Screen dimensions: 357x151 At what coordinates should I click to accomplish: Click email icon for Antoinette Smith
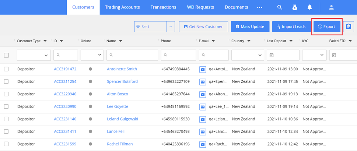pyautogui.click(x=202, y=69)
